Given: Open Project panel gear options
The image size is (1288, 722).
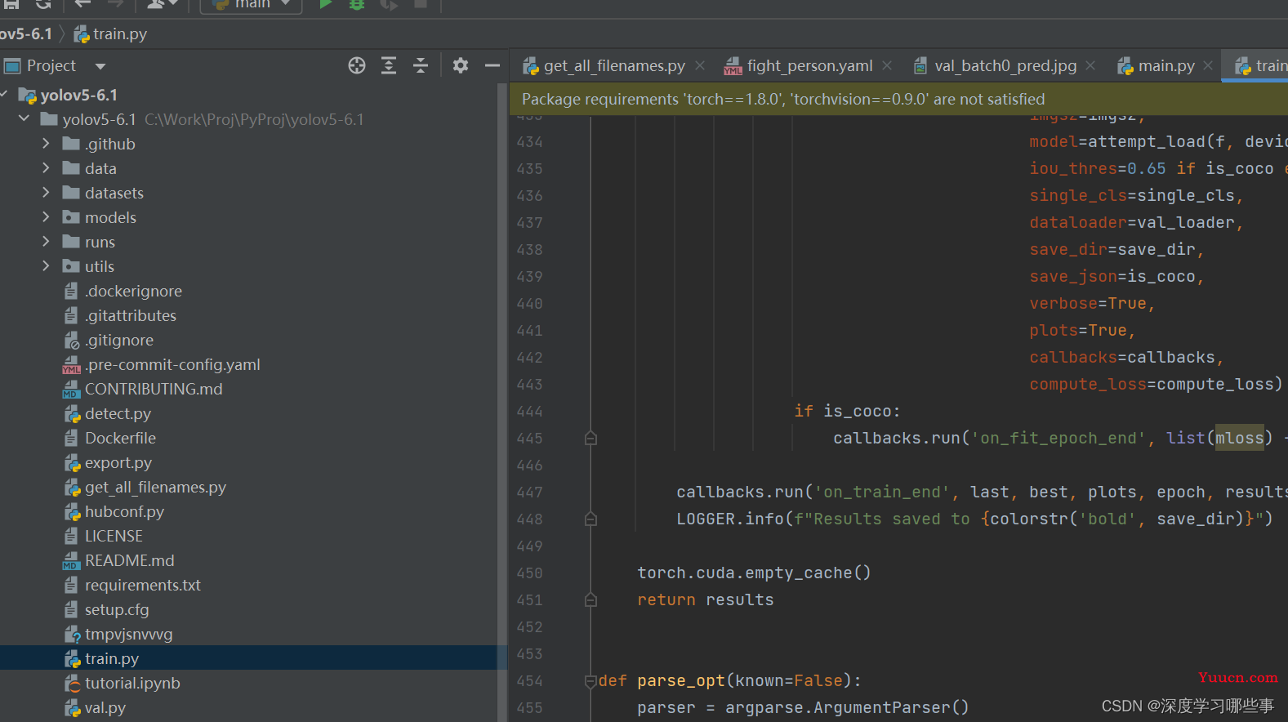Looking at the screenshot, I should point(461,65).
